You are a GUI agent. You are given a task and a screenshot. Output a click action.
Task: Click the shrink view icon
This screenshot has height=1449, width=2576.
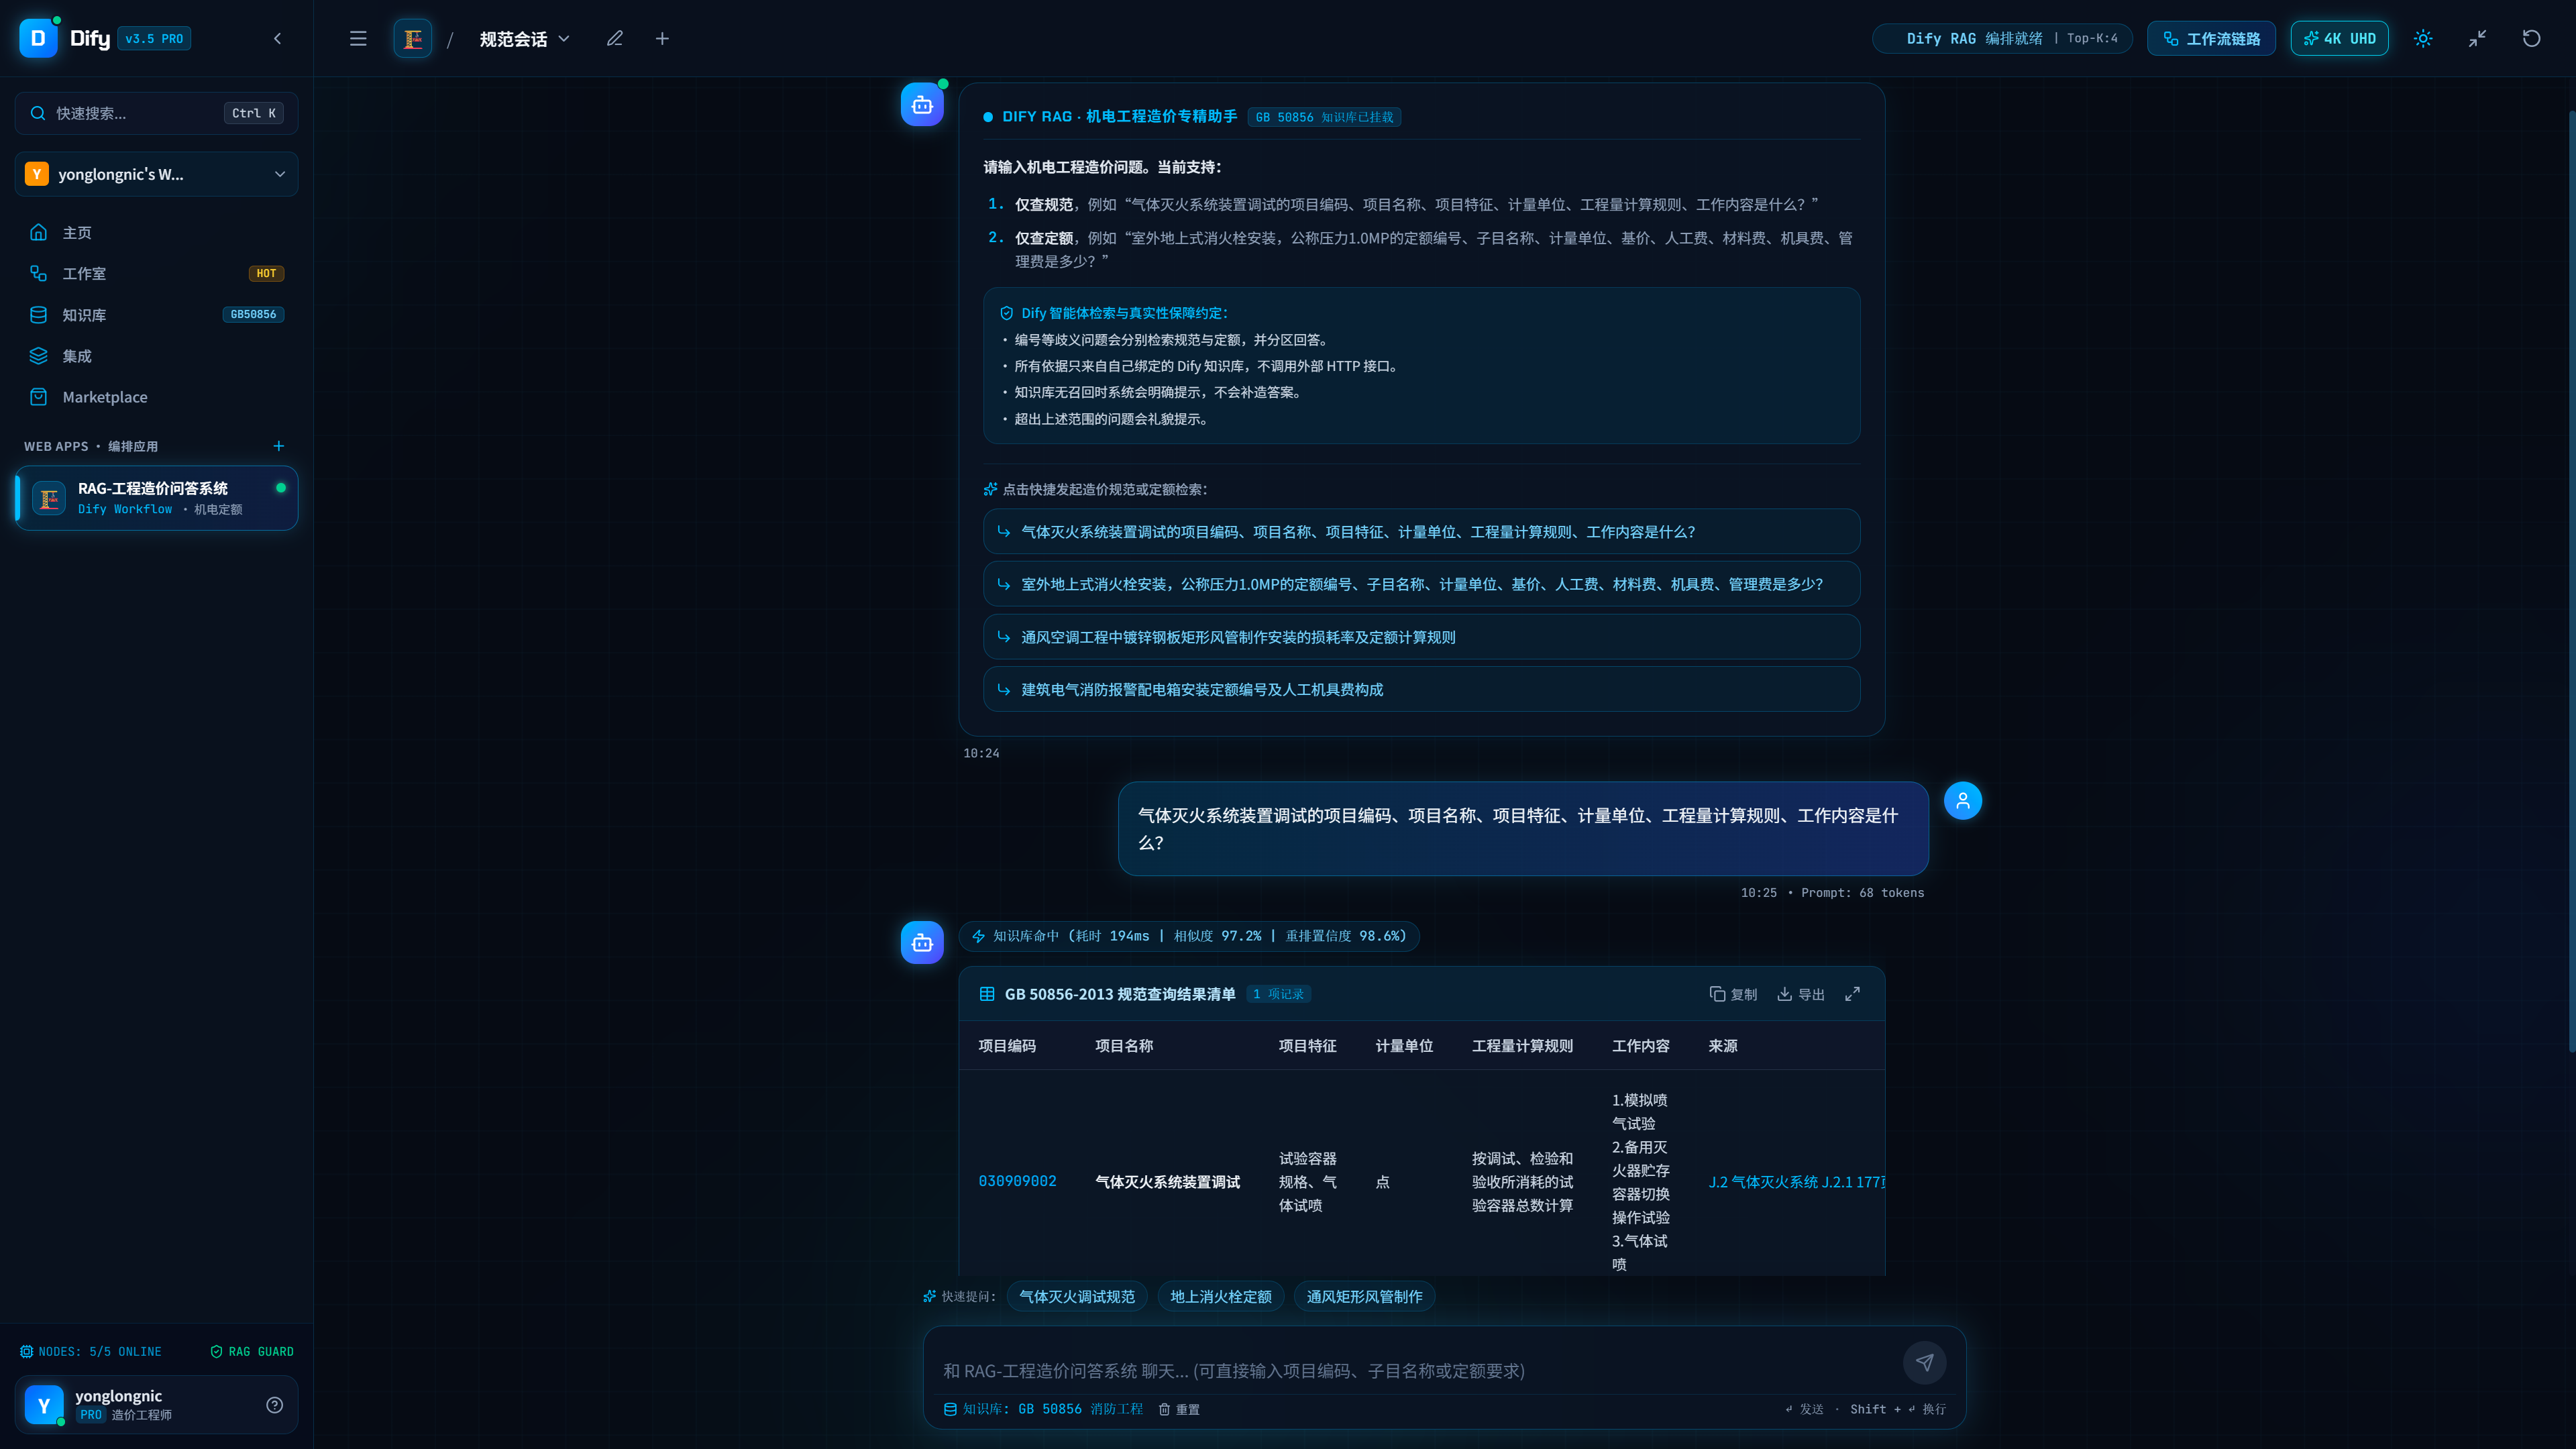point(2477,38)
